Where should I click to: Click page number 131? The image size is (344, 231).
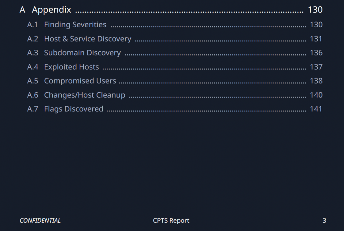click(316, 39)
